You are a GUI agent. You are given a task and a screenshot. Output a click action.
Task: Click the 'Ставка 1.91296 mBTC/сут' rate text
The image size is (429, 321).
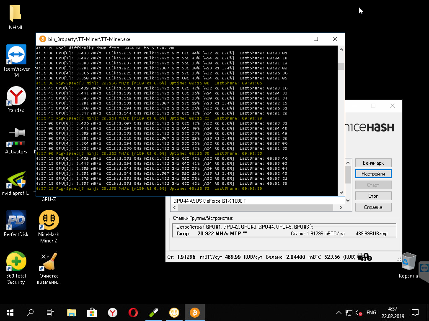[x=318, y=234]
